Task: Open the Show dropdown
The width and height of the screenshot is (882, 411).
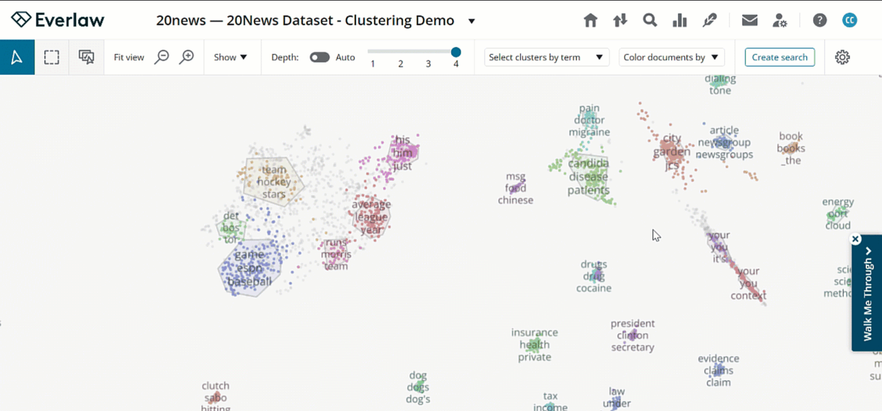Action: 232,57
